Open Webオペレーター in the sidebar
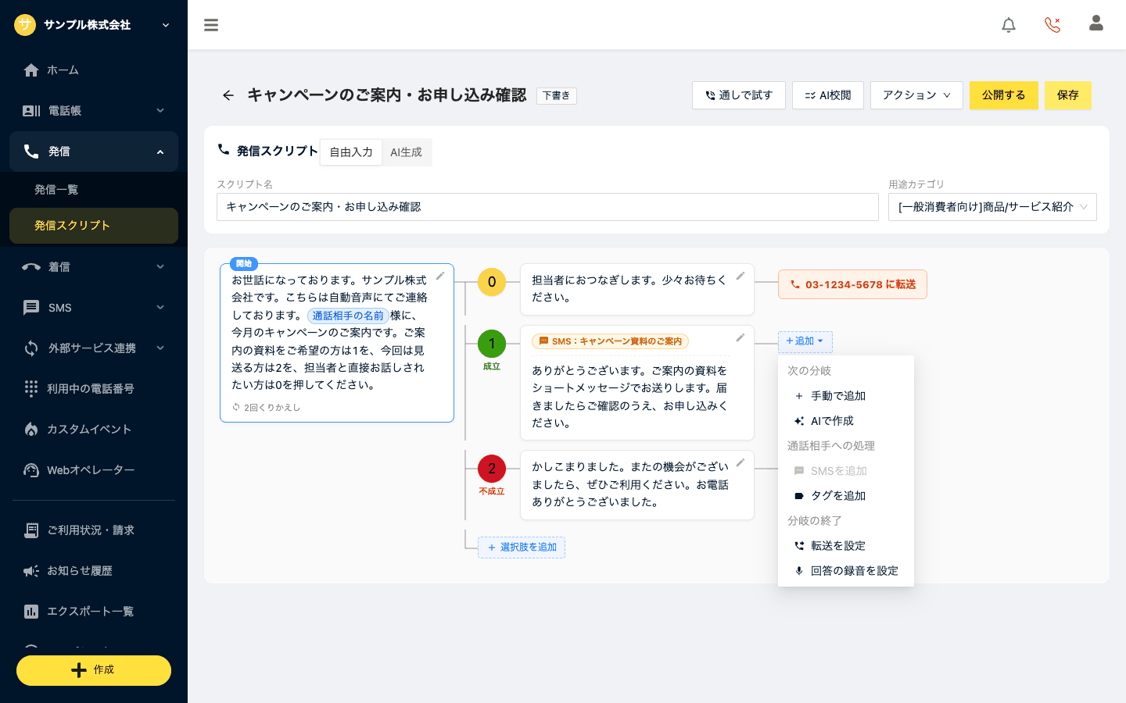1126x703 pixels. pos(94,470)
